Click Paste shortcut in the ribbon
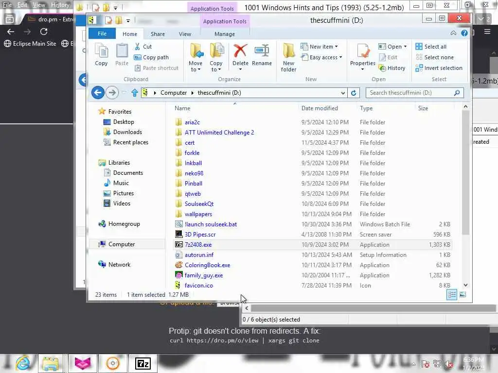Viewport: 498px width, 373px height. click(156, 68)
